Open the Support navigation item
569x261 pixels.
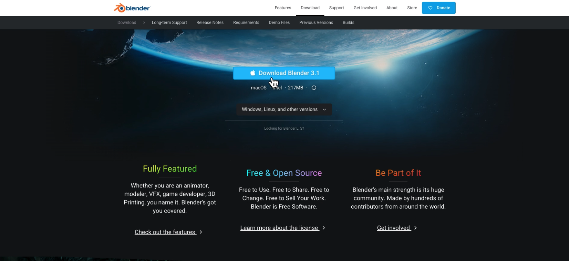coord(337,8)
